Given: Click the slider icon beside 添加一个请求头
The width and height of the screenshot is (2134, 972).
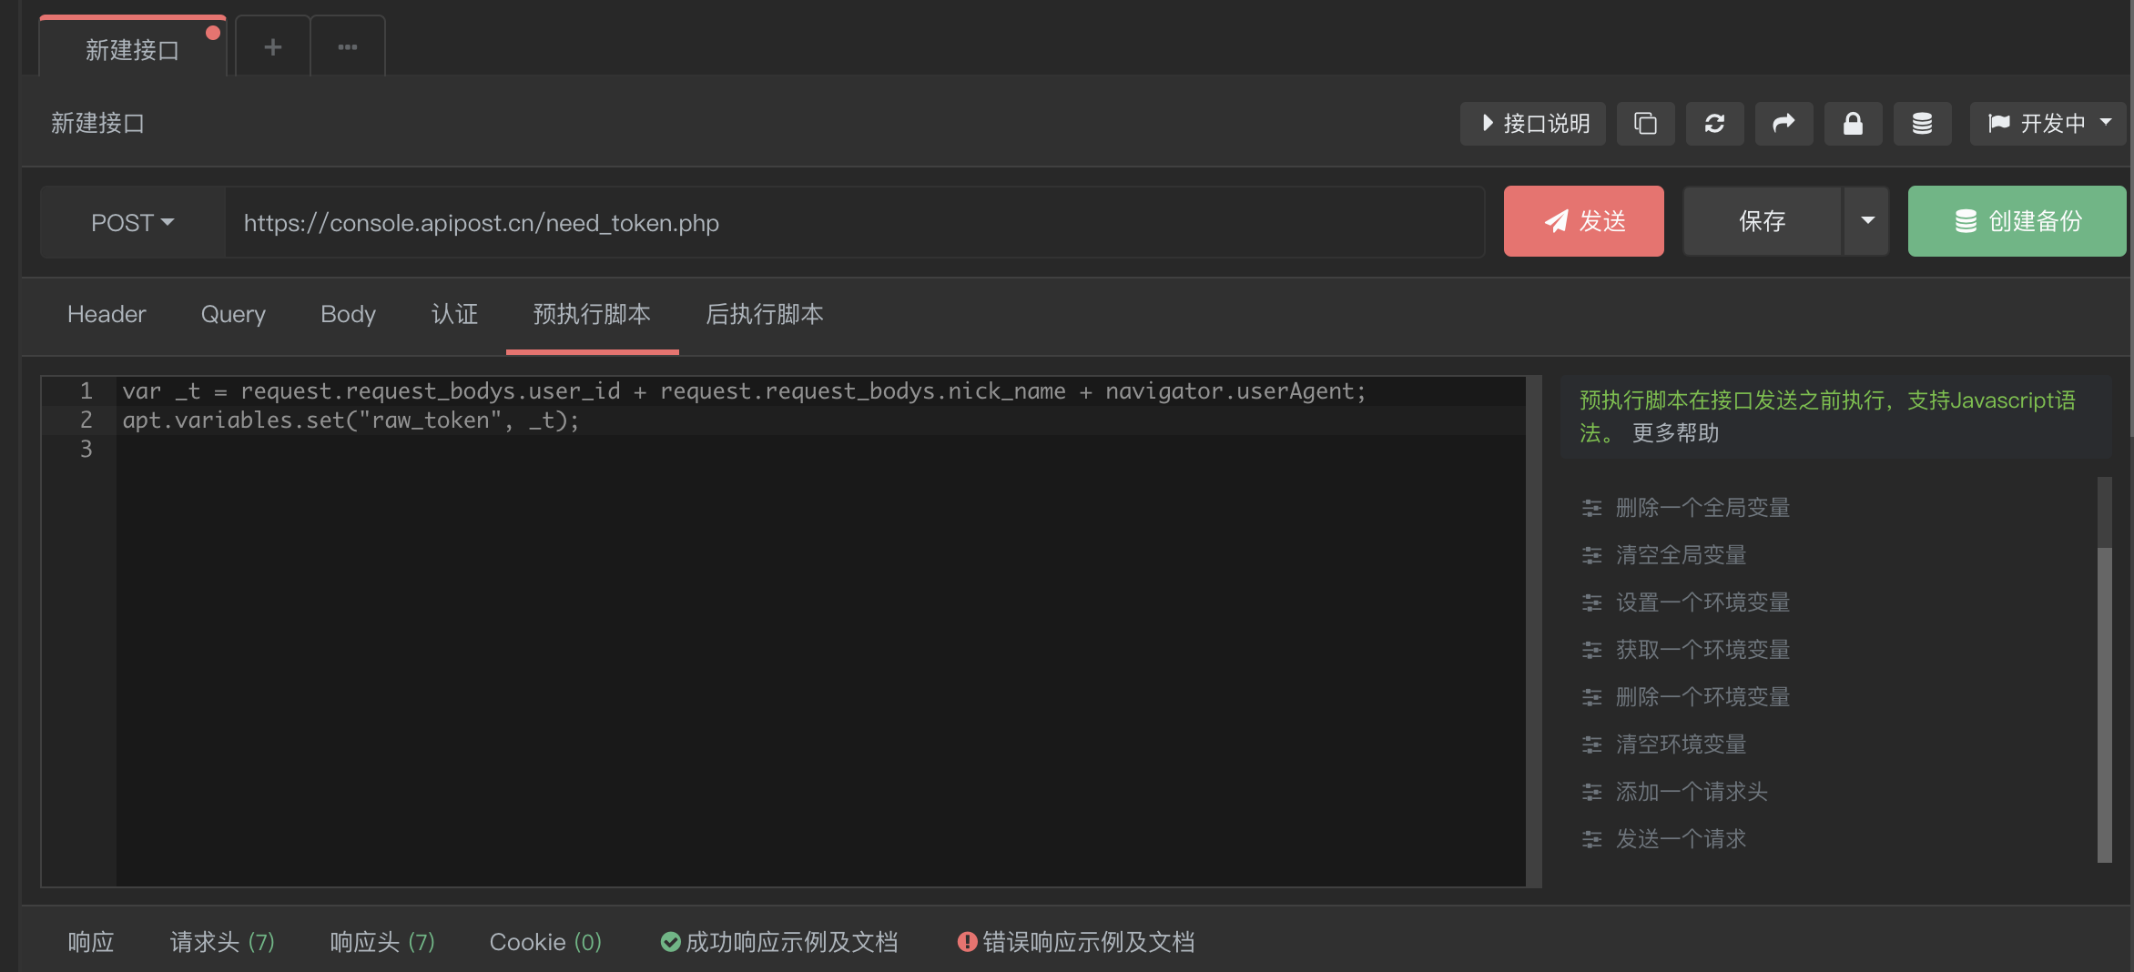Looking at the screenshot, I should tap(1591, 792).
